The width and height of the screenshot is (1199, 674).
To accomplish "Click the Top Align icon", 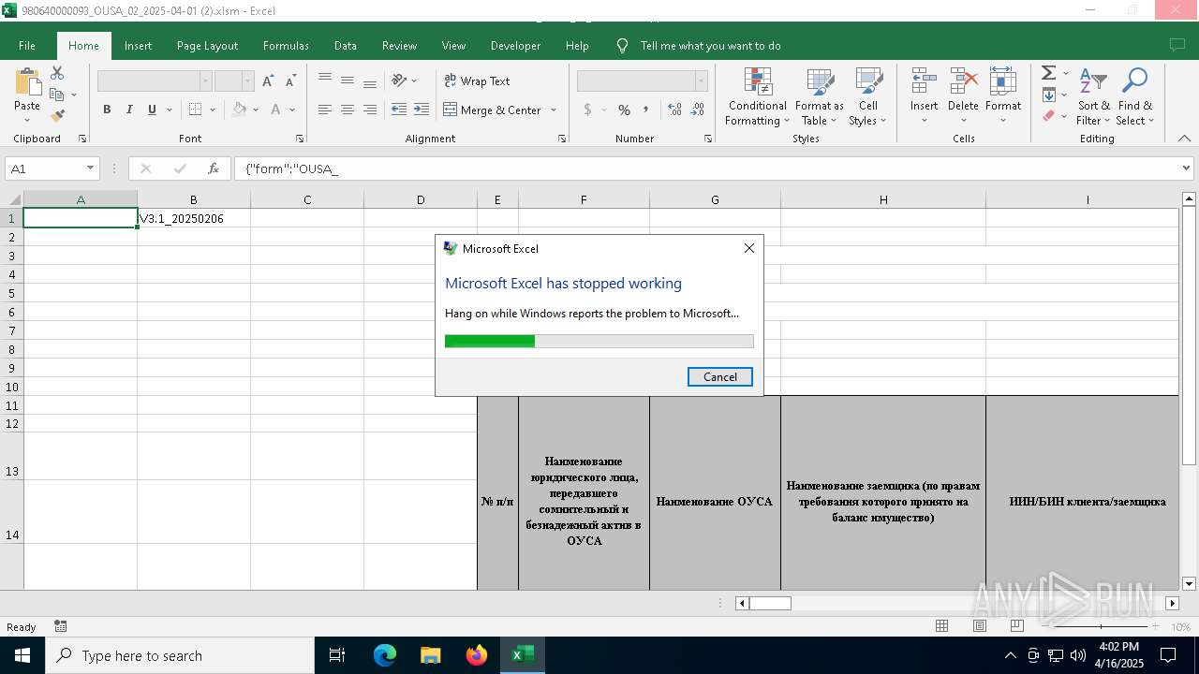I will 325,80.
